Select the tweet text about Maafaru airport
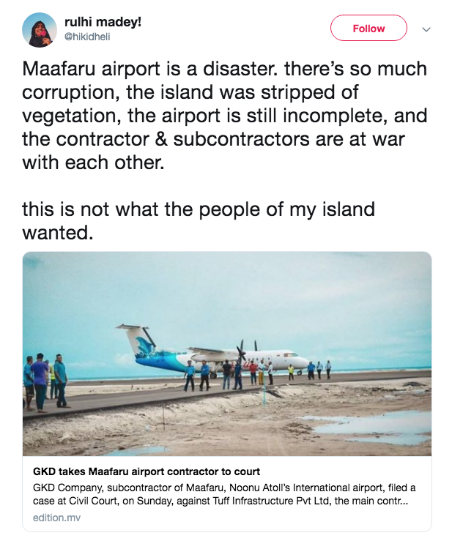 click(x=225, y=116)
